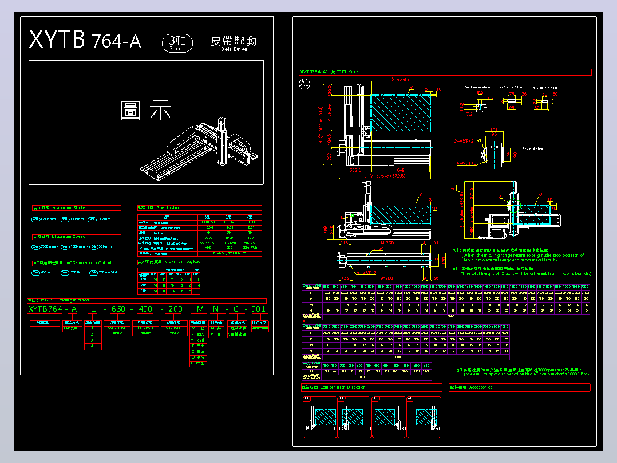Click the "AC Servo Motor Output" header
Screen dimensions: 617x463
(76, 263)
